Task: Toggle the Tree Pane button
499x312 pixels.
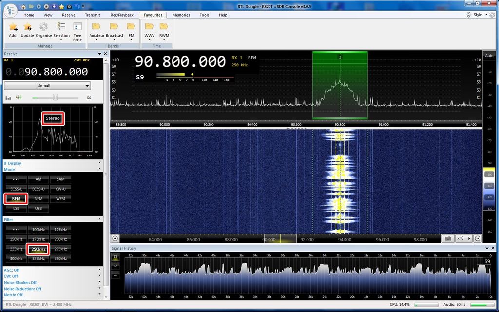Action: point(77,32)
